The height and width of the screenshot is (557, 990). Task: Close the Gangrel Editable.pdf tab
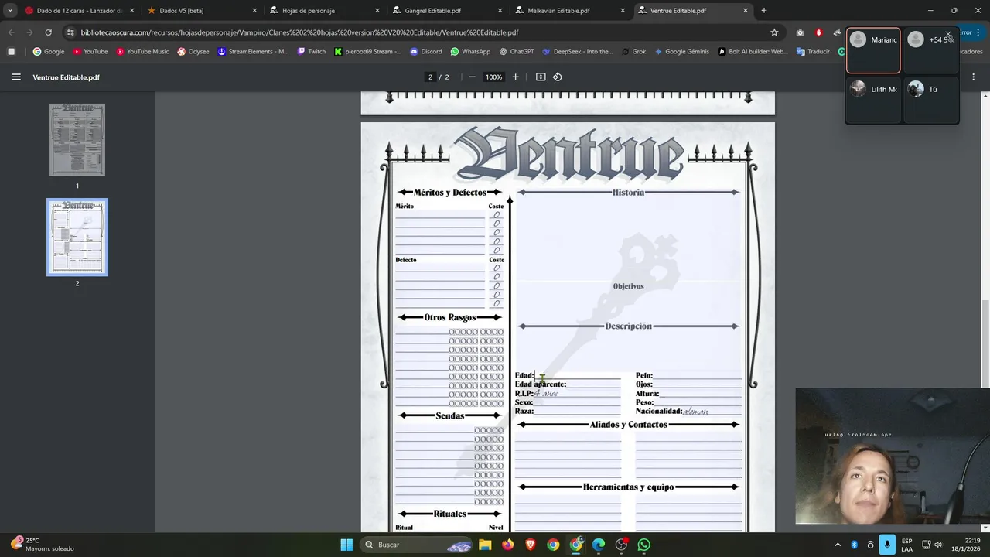(500, 11)
